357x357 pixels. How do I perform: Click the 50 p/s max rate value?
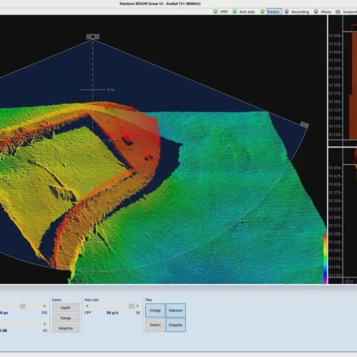point(113,312)
